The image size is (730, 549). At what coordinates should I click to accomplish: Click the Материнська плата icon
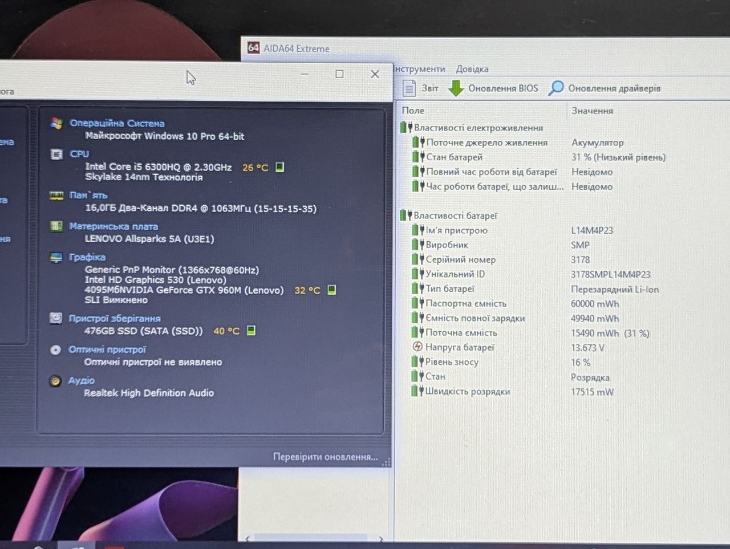point(56,226)
